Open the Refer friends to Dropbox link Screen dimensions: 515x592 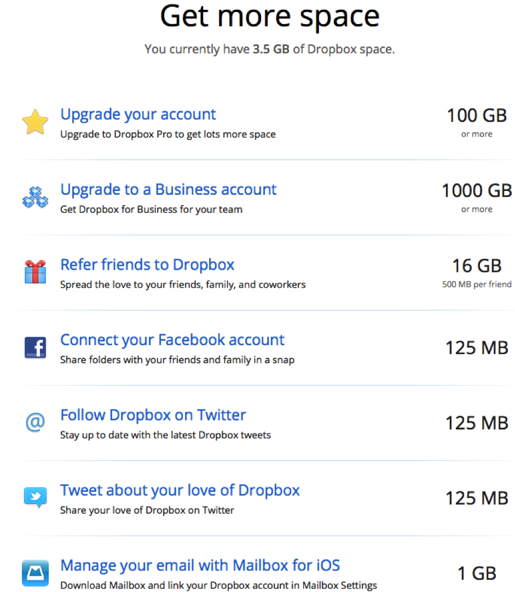pyautogui.click(x=147, y=264)
